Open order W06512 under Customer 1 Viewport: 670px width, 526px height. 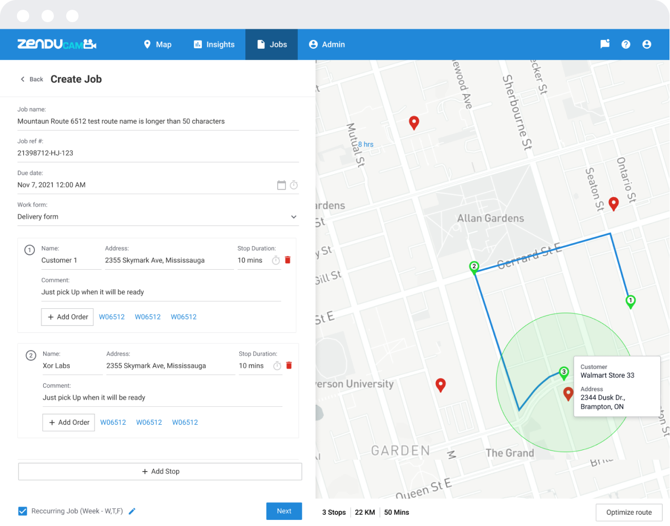tap(111, 317)
